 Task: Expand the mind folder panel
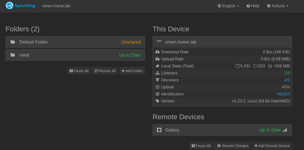75,55
